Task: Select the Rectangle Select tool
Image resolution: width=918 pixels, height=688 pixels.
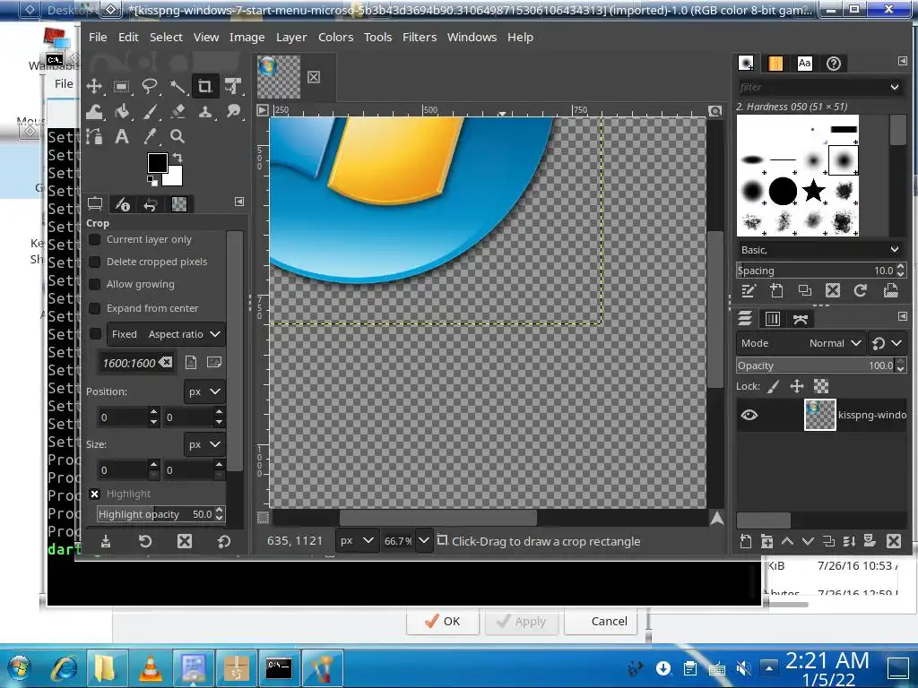Action: click(x=122, y=87)
